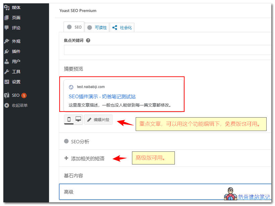Open the 社会化 tab
The width and height of the screenshot is (275, 206).
[122, 27]
